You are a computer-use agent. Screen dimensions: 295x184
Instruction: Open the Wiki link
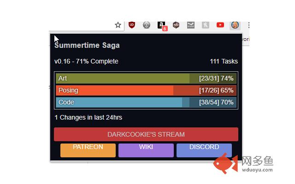(146, 150)
